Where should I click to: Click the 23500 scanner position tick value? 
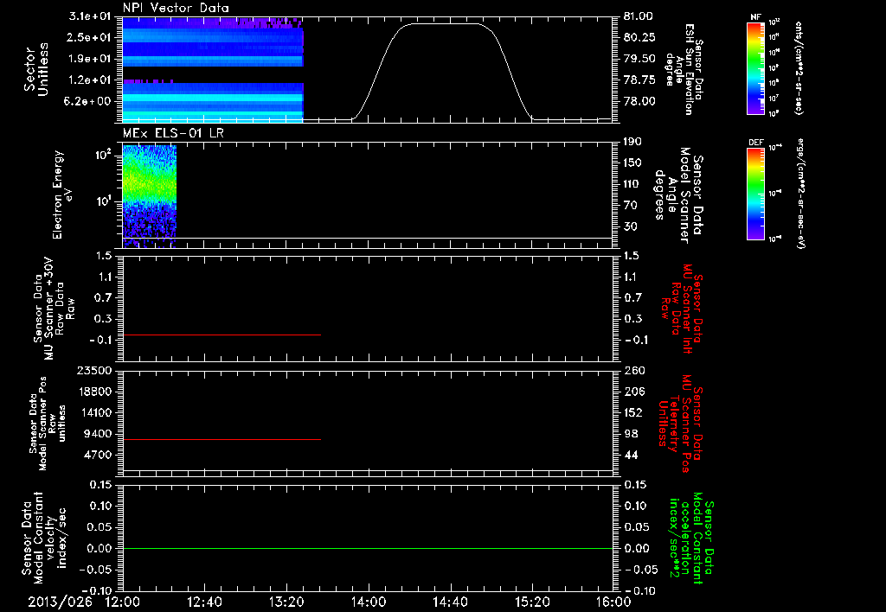94,370
